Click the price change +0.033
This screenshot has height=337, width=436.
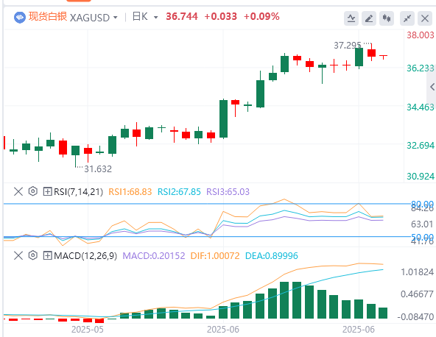[x=221, y=16]
